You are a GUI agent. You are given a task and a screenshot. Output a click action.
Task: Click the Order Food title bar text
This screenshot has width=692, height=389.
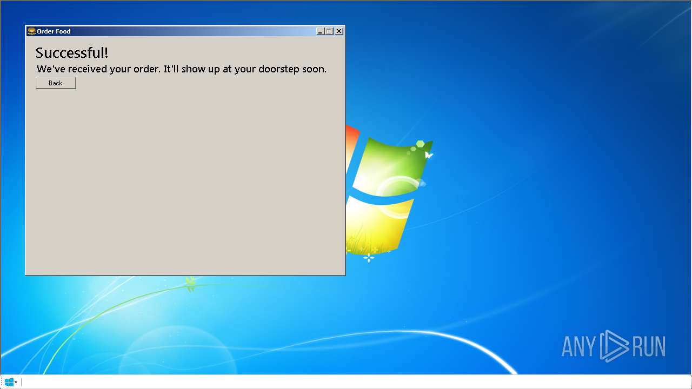click(54, 31)
